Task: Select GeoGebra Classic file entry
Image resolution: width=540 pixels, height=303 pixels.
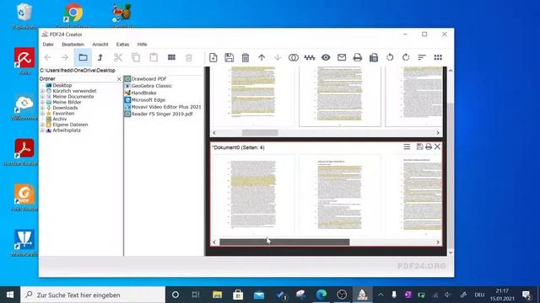Action: [151, 86]
